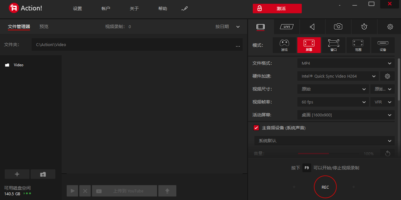
Task: Open the 文件格式 MP4 dropdown
Action: [346, 63]
